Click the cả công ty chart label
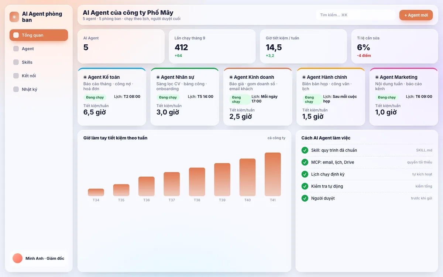Viewport: 443px width, 277px height. (277, 138)
